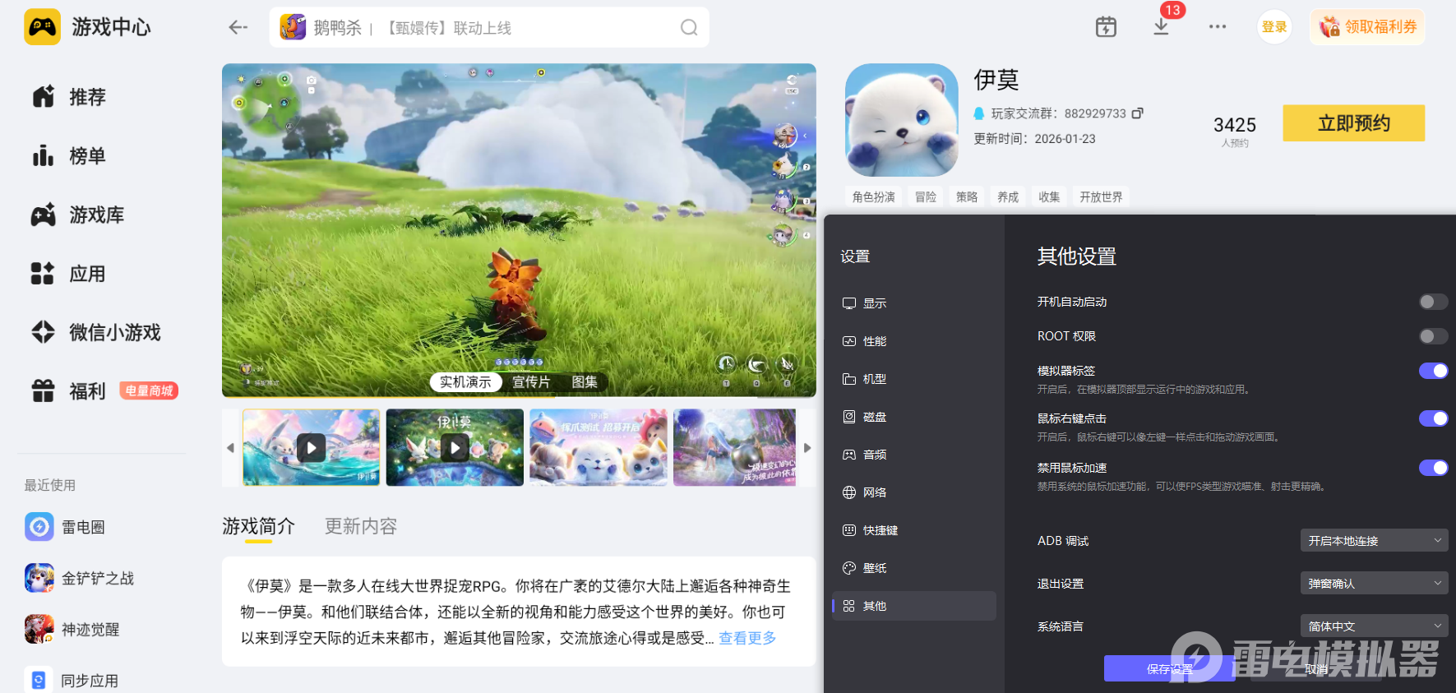This screenshot has width=1456, height=693.
Task: Click the search magnifier icon
Action: pos(689,28)
